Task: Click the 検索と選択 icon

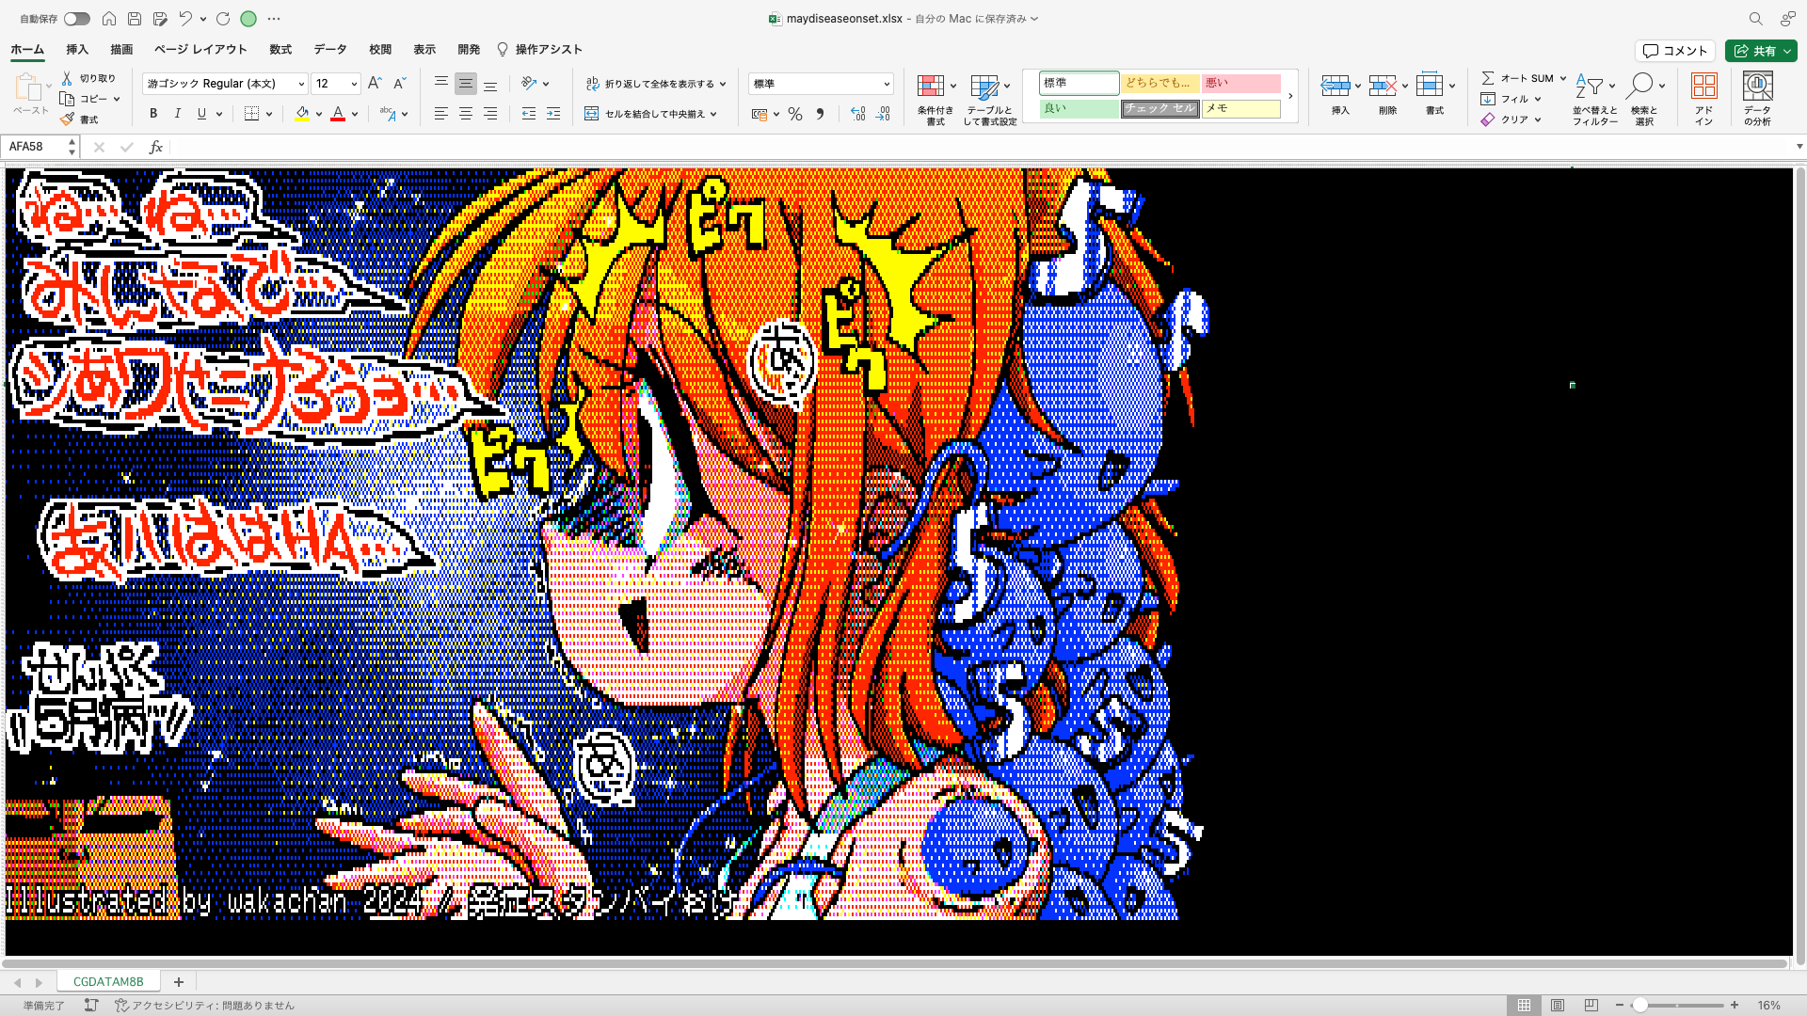Action: click(x=1640, y=87)
